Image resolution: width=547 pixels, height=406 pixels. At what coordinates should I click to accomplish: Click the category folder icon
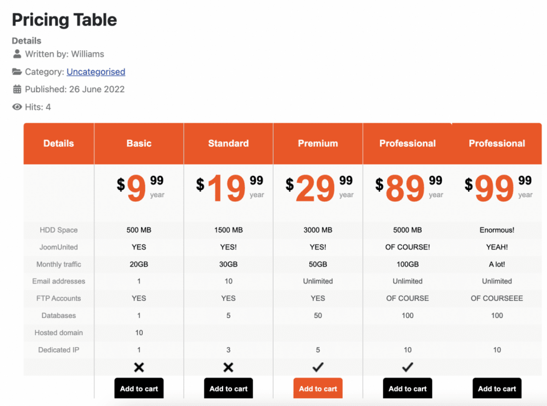click(x=17, y=72)
